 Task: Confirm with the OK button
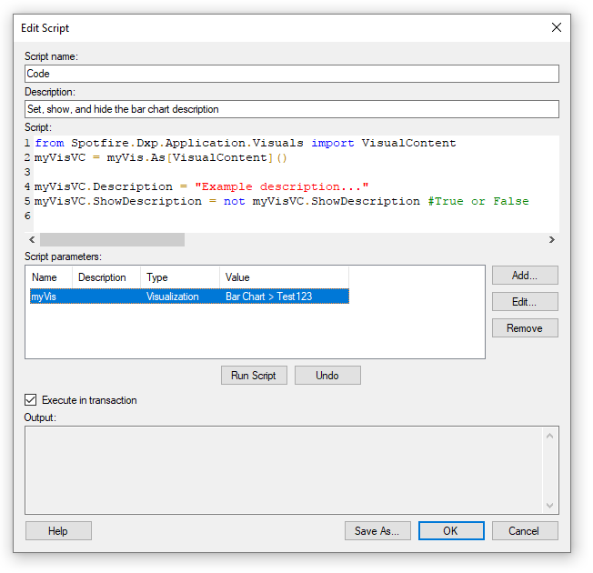pyautogui.click(x=451, y=531)
